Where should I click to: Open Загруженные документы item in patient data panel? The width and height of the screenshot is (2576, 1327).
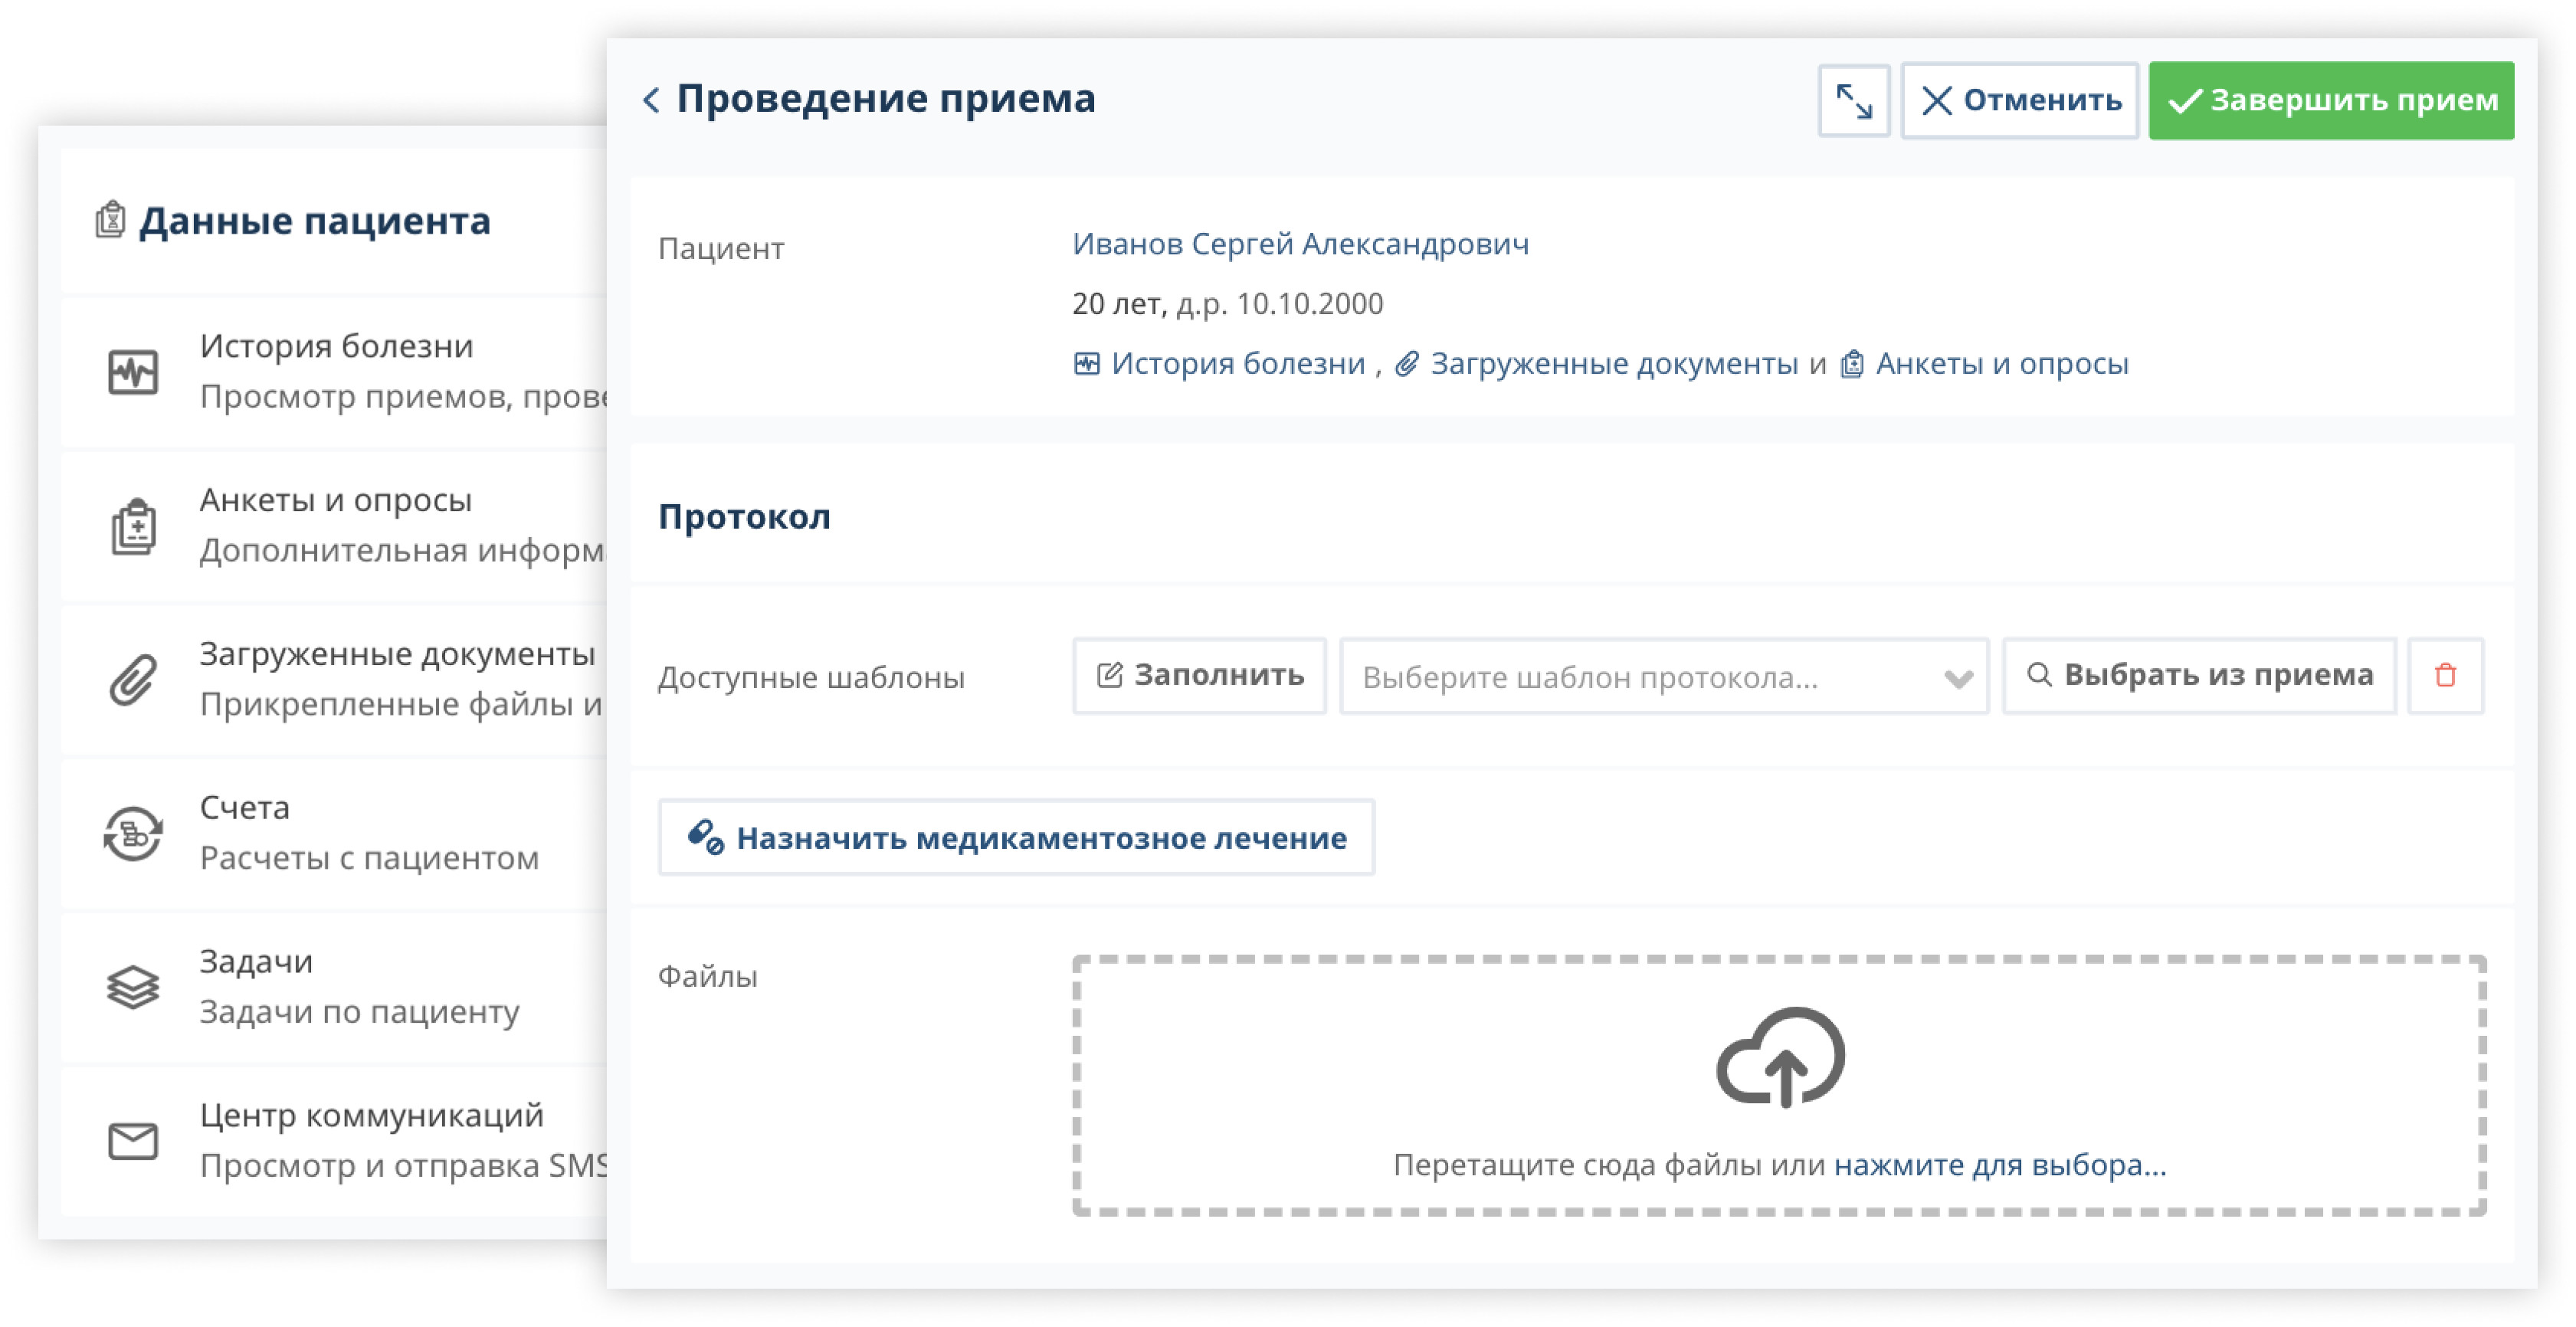(334, 680)
